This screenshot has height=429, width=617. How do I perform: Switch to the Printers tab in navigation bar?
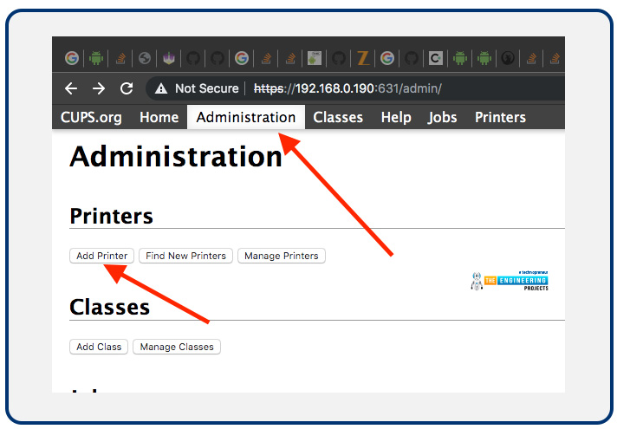point(500,117)
